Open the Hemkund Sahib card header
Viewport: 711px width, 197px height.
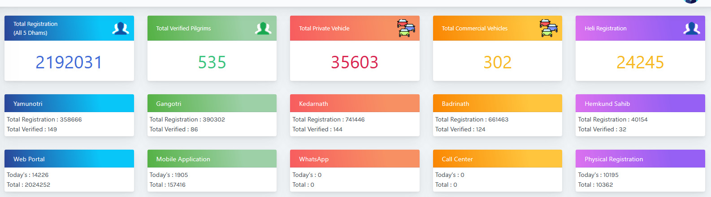point(640,104)
